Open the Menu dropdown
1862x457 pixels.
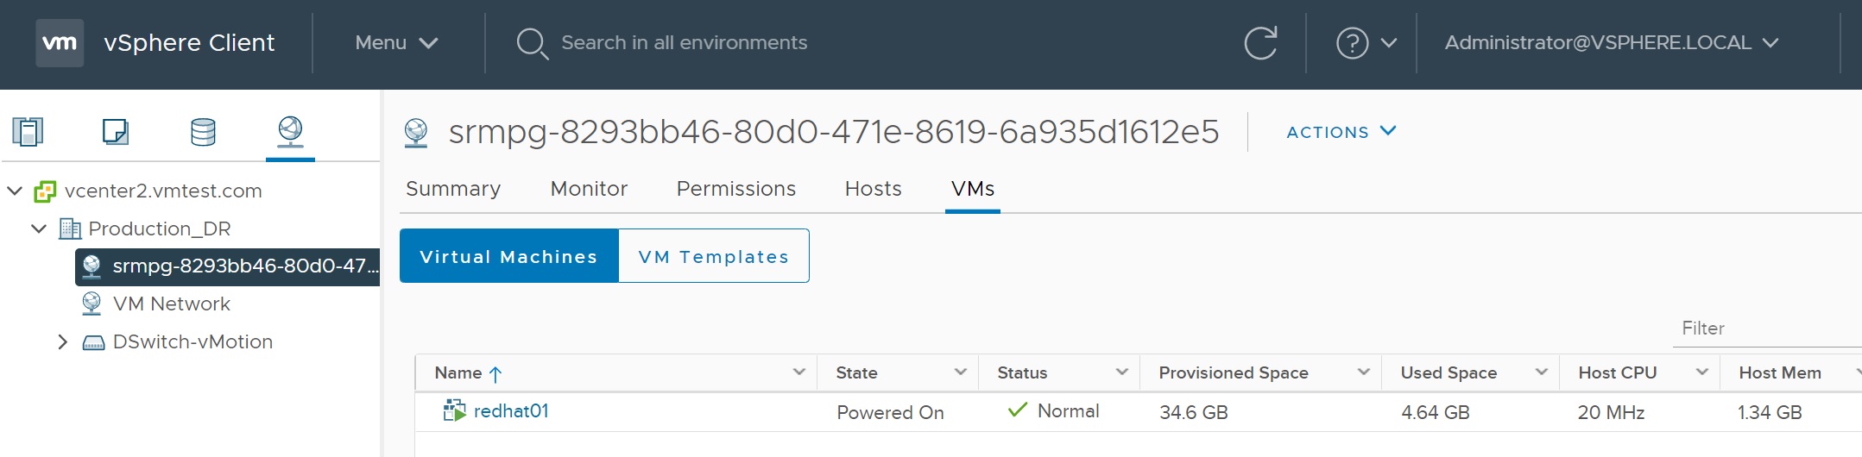pyautogui.click(x=396, y=43)
